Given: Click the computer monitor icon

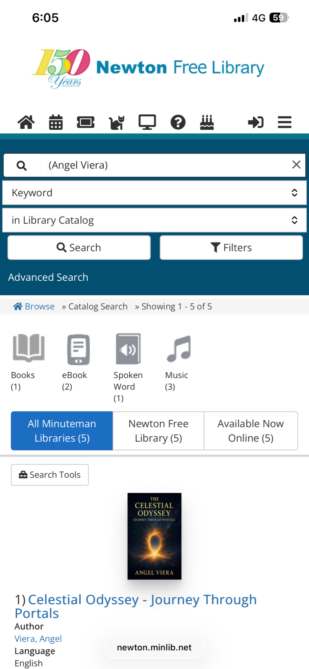Looking at the screenshot, I should point(147,122).
